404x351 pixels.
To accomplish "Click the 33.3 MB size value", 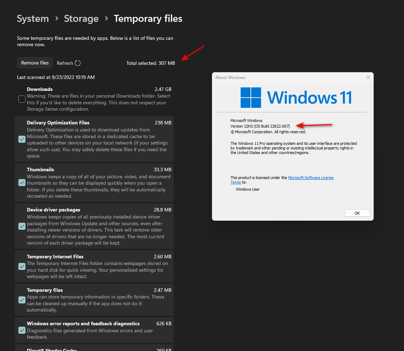I will pos(162,169).
